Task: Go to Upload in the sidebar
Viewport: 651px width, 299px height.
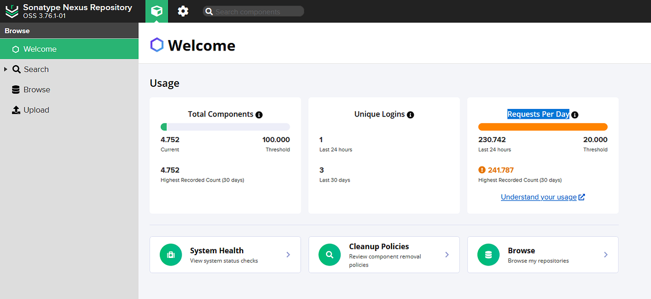Action: (36, 110)
